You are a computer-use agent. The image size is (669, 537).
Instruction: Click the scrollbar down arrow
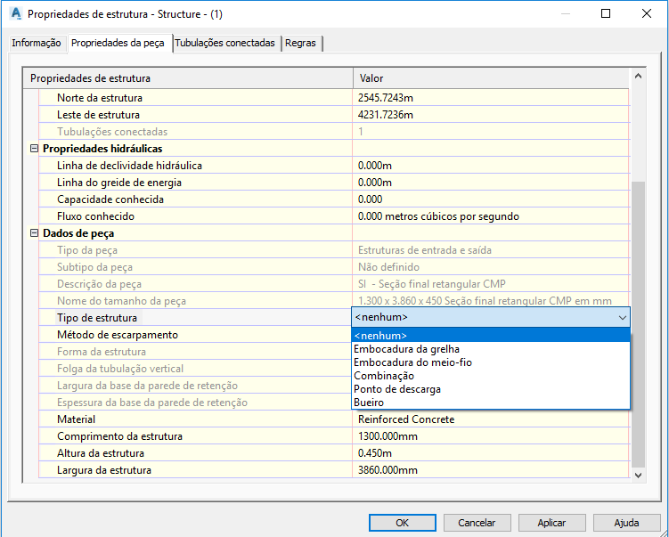[x=639, y=476]
